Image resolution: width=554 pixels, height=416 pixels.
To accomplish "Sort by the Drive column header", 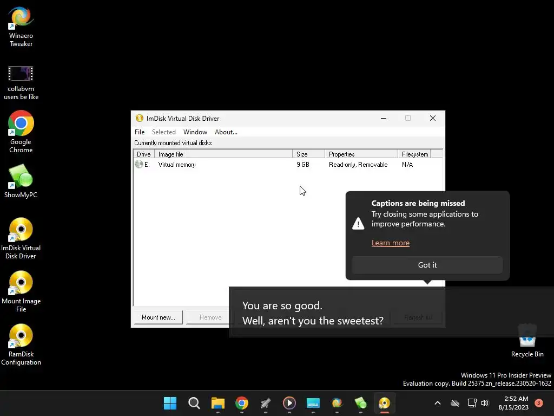I will click(144, 154).
